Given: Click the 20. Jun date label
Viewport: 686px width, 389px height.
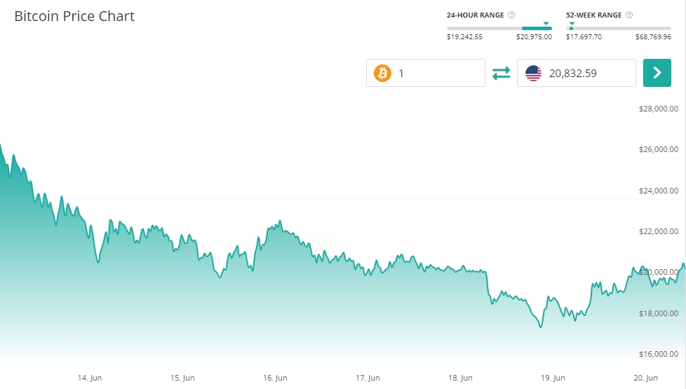Looking at the screenshot, I should [x=645, y=378].
